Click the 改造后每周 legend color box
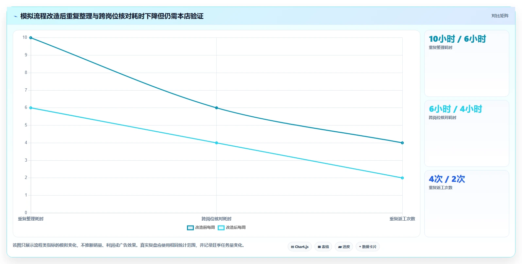 tap(221, 228)
